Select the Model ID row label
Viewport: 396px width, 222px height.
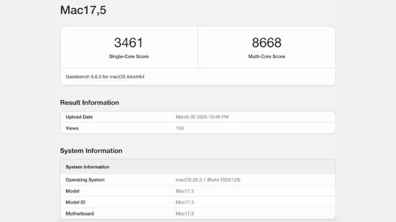76,202
